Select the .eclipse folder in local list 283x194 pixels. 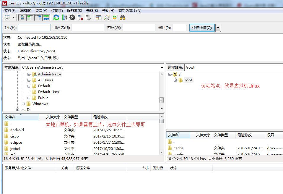(x=16, y=142)
